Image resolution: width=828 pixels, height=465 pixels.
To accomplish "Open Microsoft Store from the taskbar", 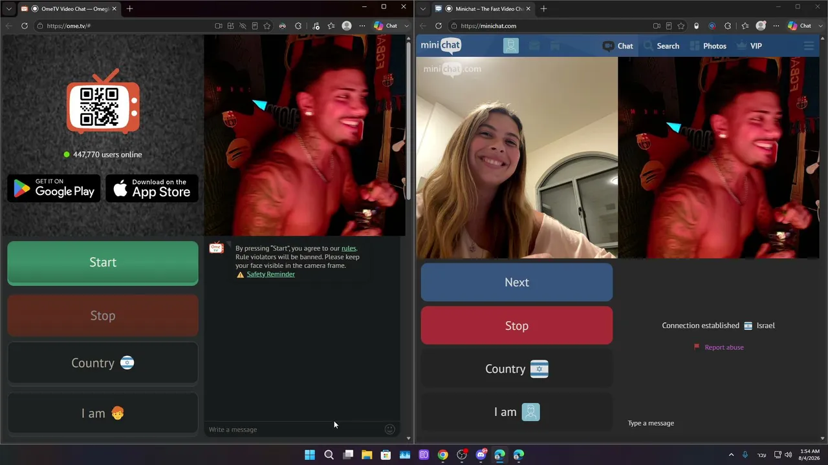I will click(386, 455).
